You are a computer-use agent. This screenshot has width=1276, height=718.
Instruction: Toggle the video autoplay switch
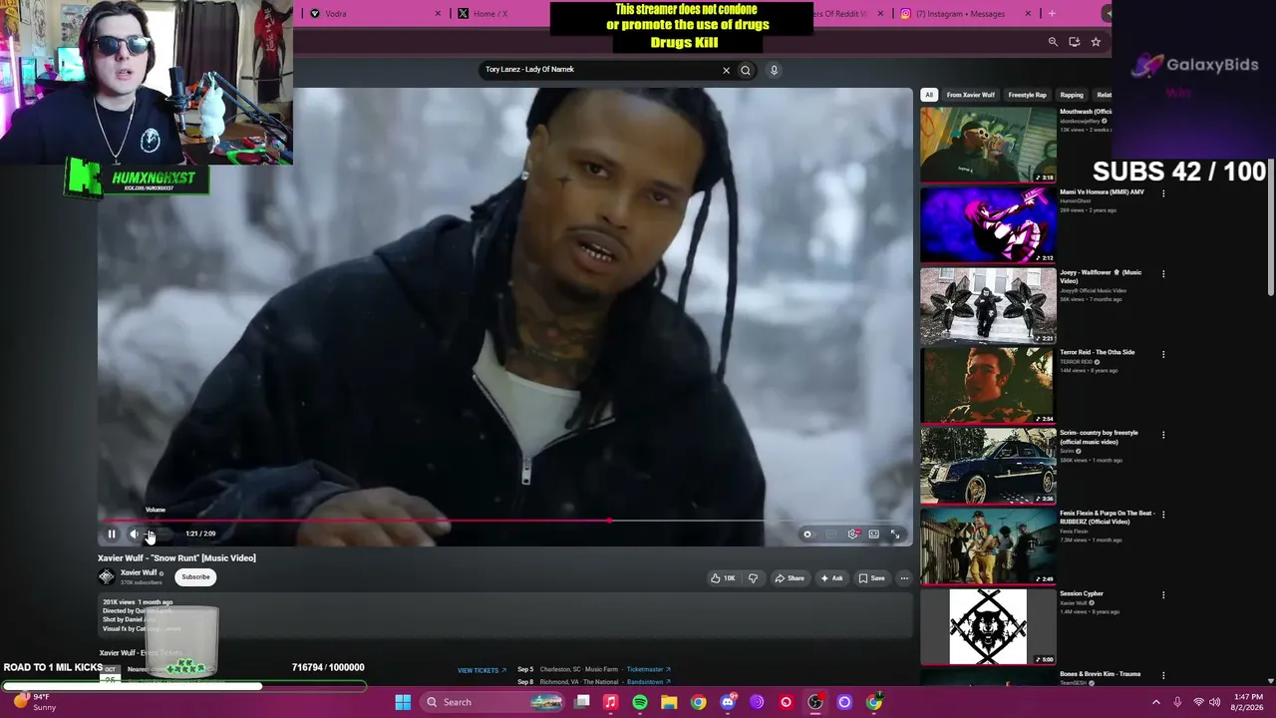[807, 535]
